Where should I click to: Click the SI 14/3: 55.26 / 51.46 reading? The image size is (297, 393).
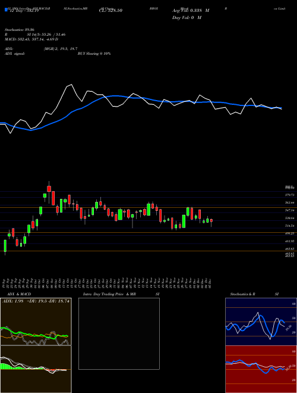[x=46, y=35]
